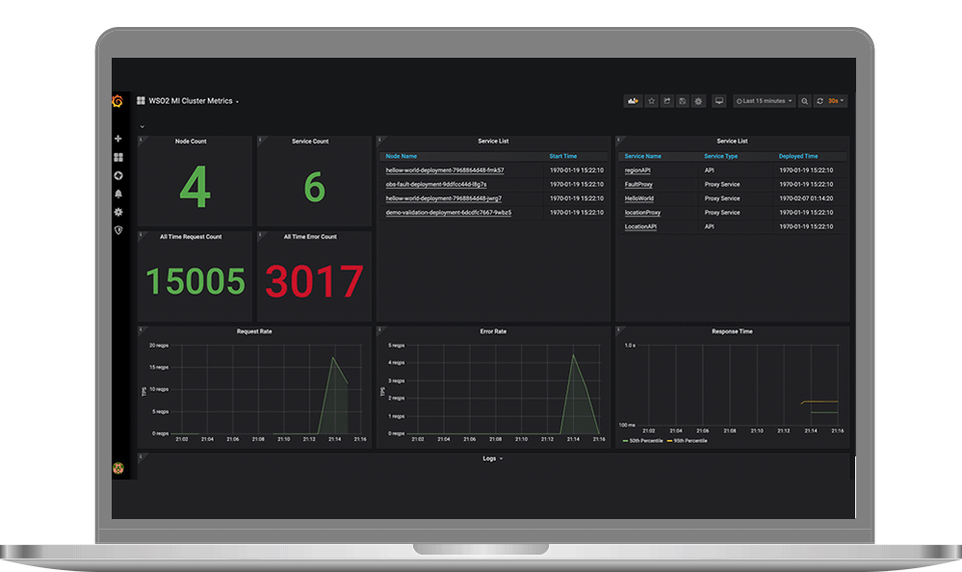
Task: Open the Last 15 minutes time picker
Action: [x=765, y=101]
